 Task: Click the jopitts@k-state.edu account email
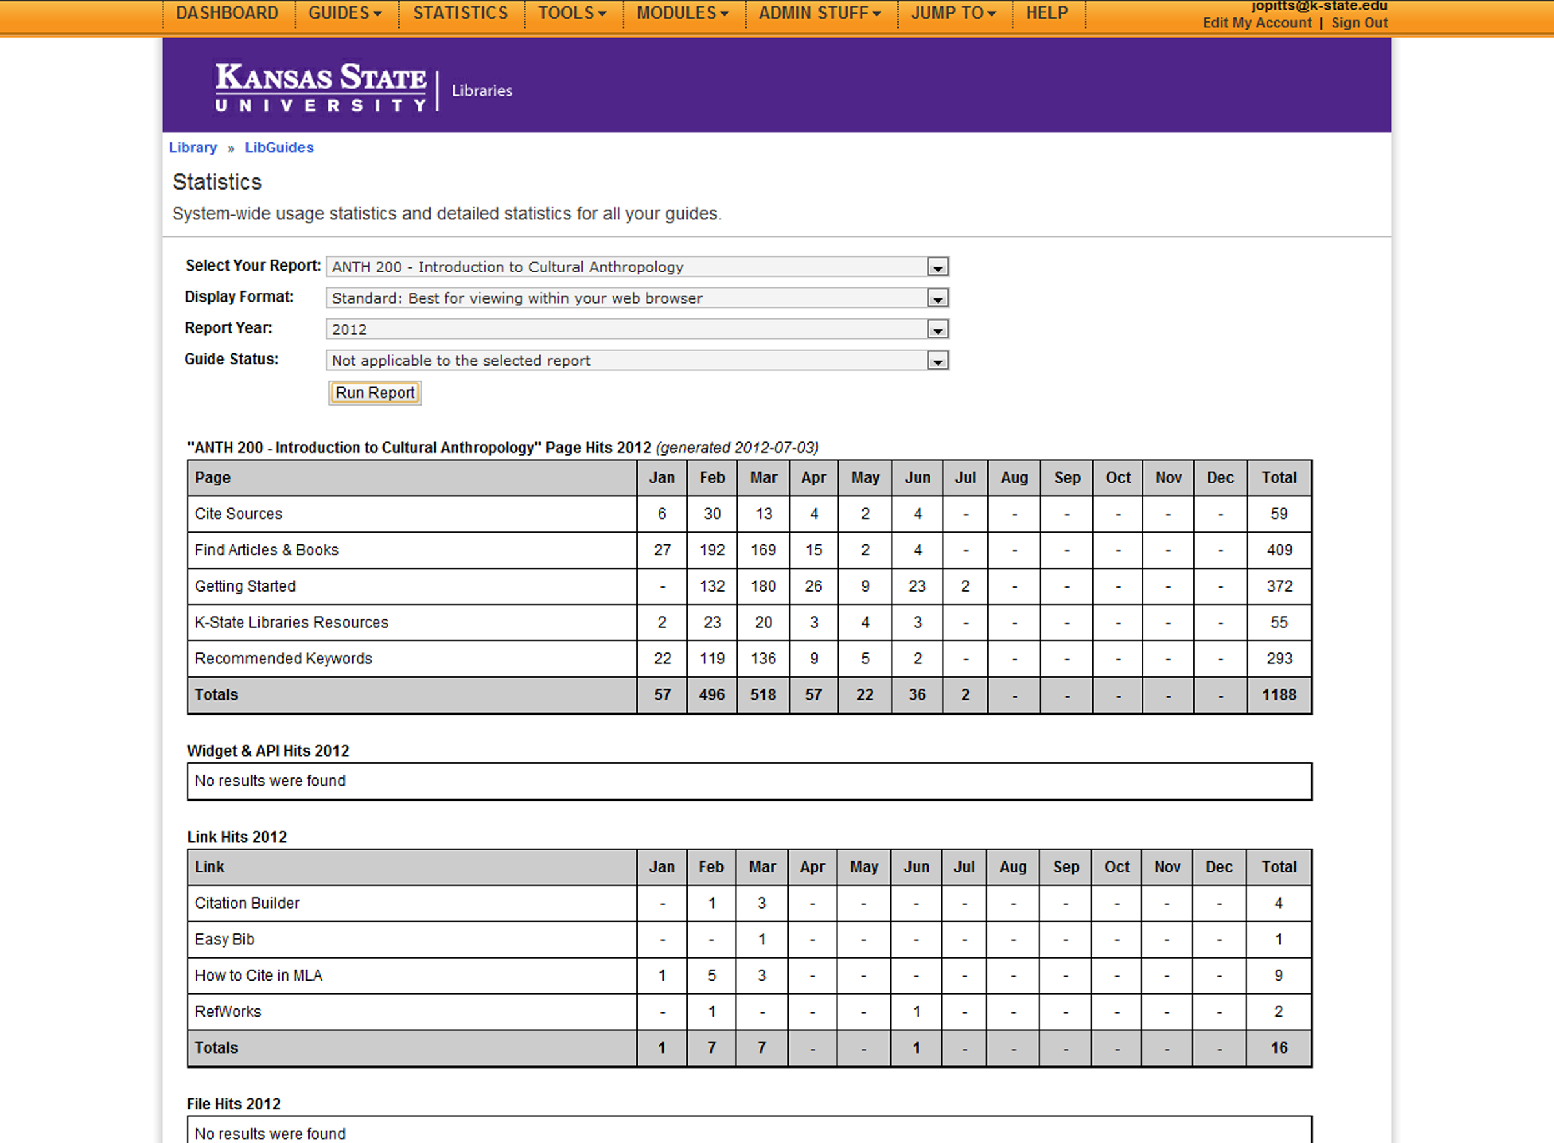[x=1319, y=6]
